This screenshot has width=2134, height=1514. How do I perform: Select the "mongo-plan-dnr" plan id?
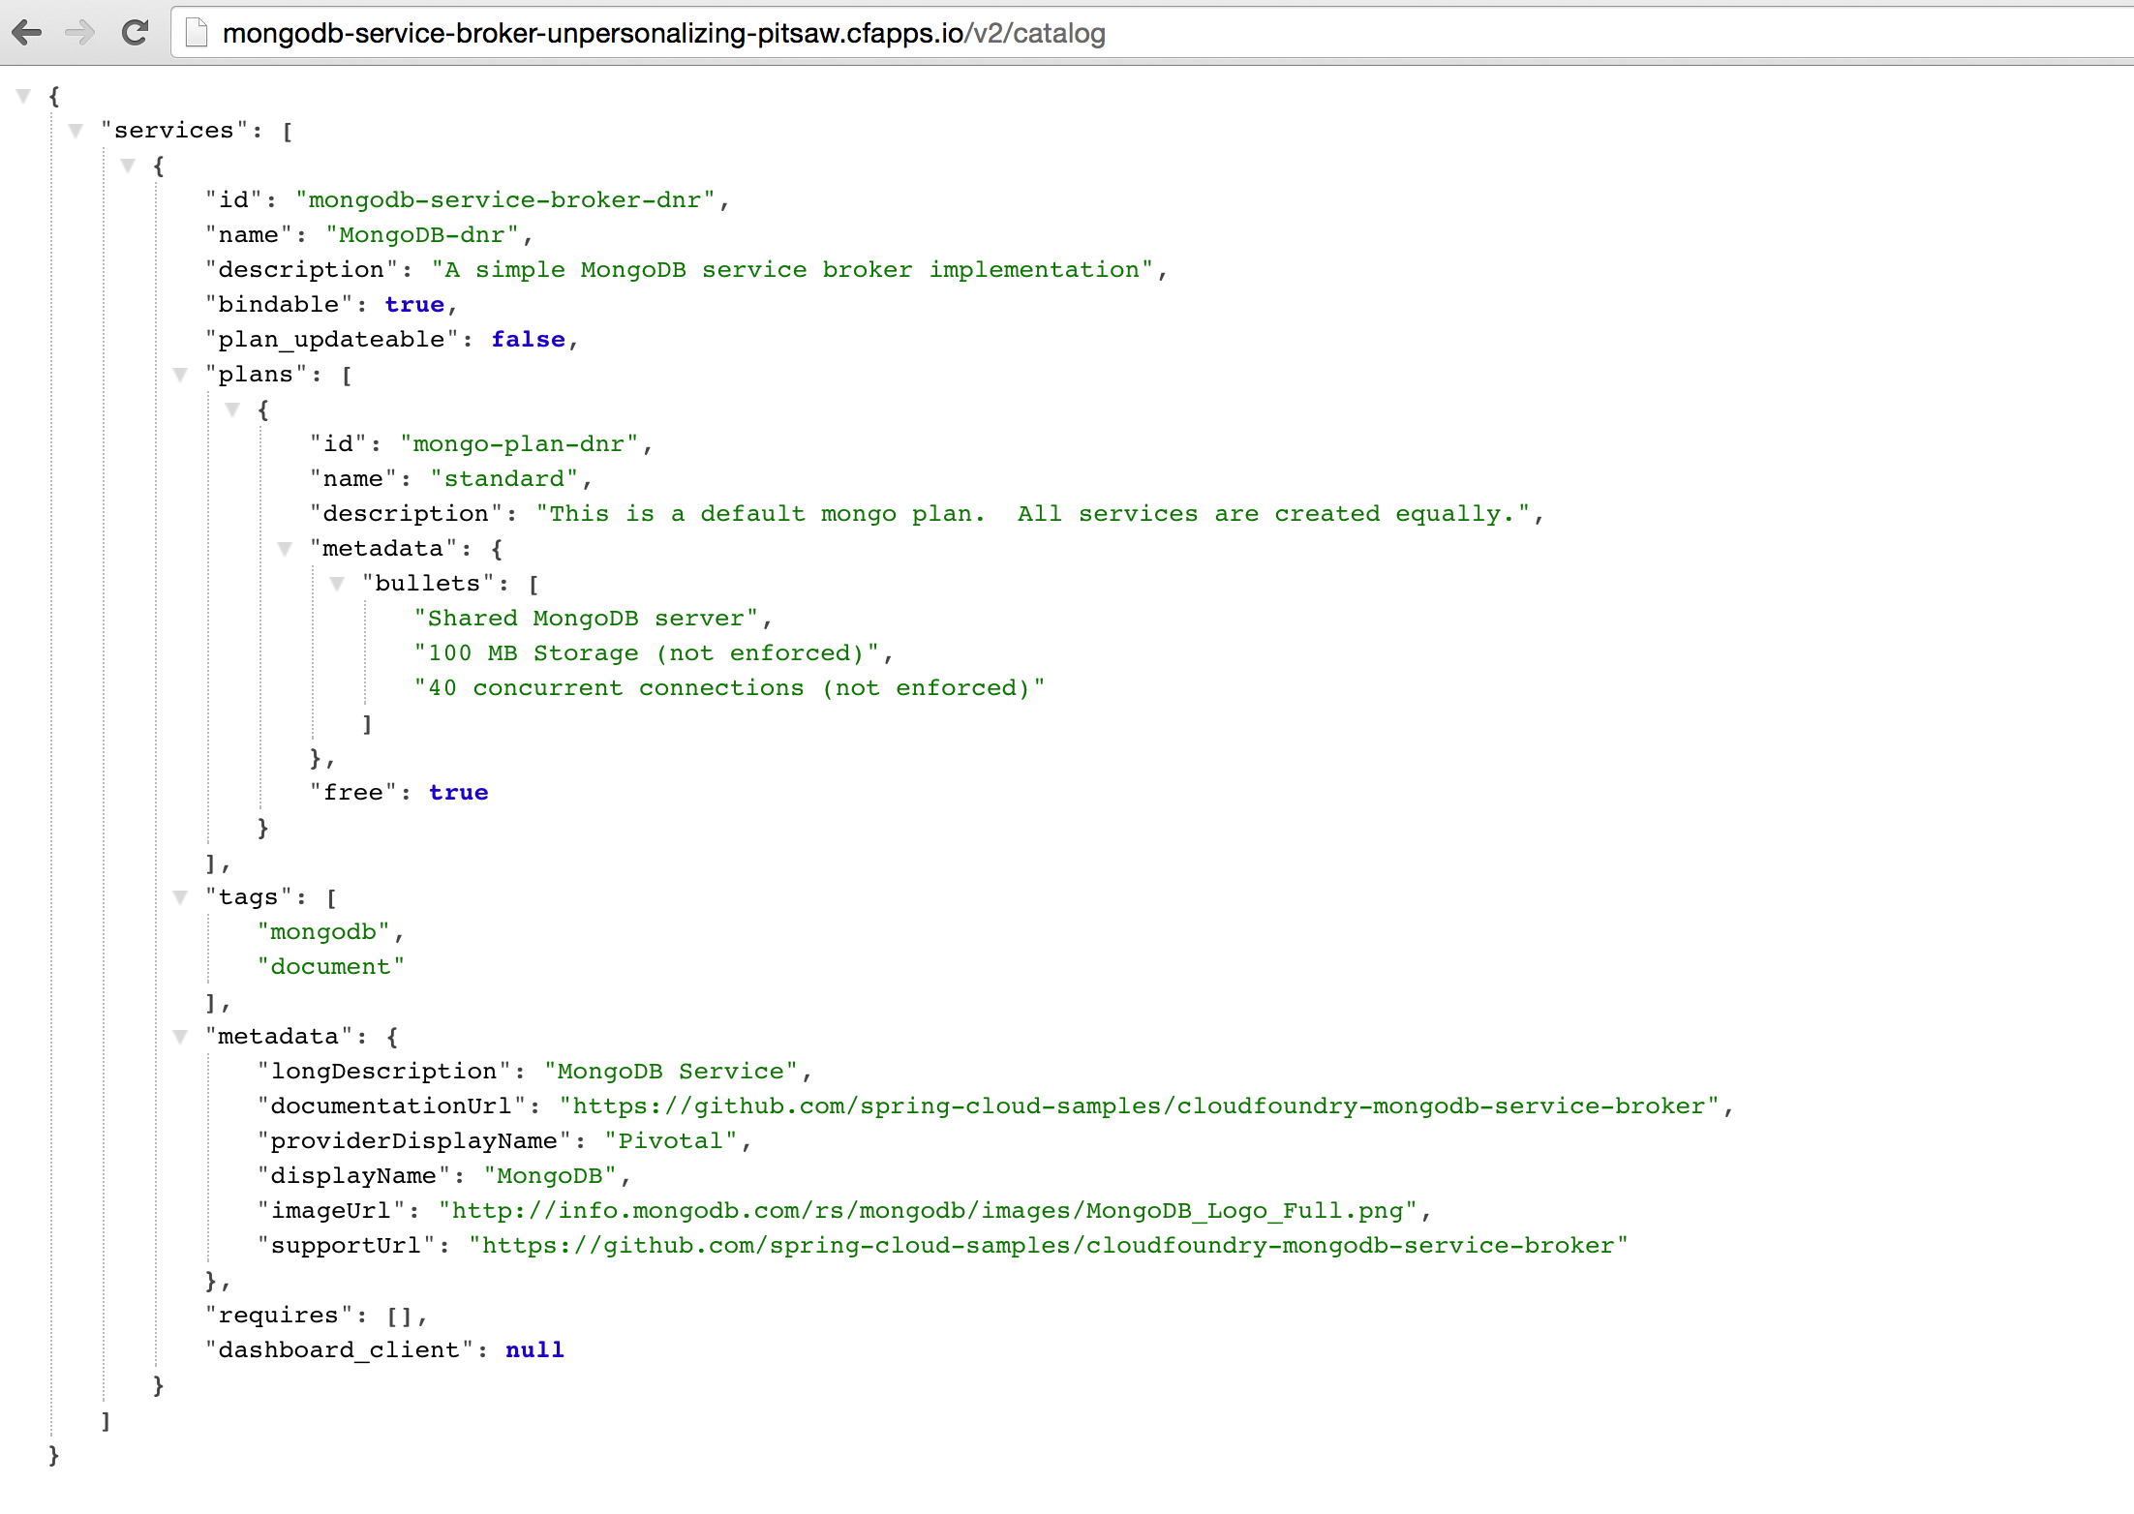(519, 444)
